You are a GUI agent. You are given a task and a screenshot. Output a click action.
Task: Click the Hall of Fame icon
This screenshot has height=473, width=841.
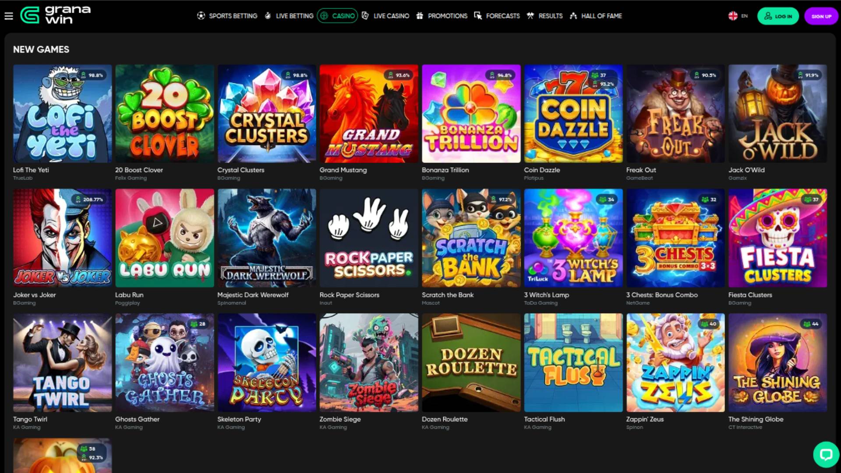click(573, 16)
